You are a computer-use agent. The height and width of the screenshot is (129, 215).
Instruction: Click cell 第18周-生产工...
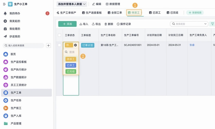point(109,45)
